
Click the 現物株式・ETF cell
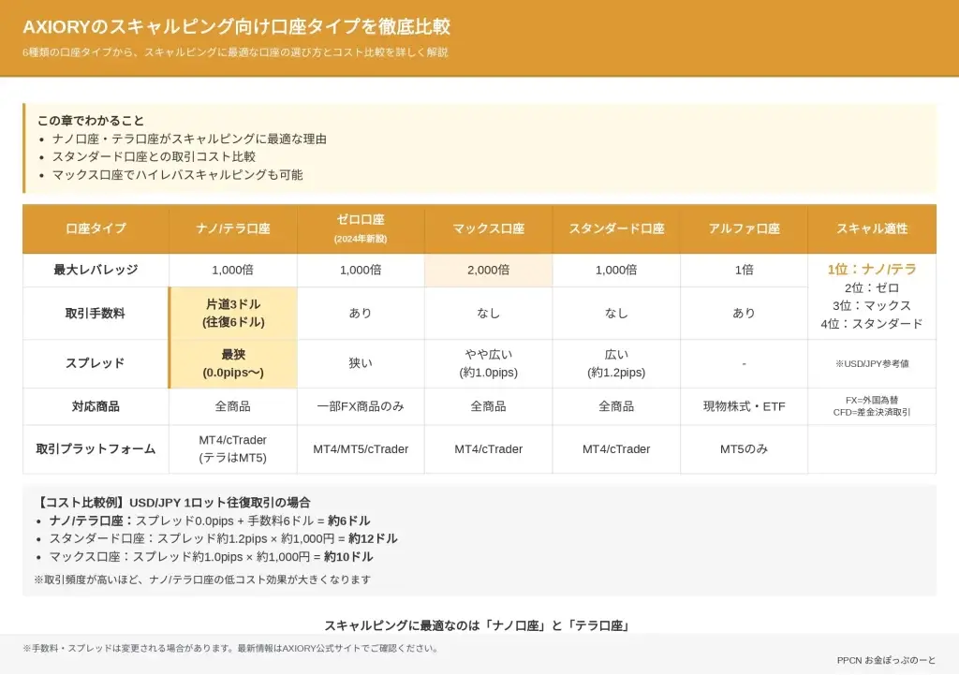point(744,406)
